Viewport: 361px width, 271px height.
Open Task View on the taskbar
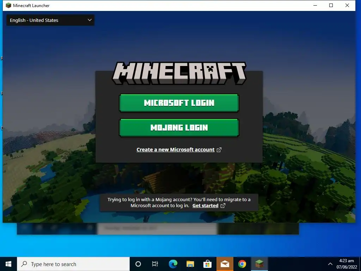[x=155, y=264]
